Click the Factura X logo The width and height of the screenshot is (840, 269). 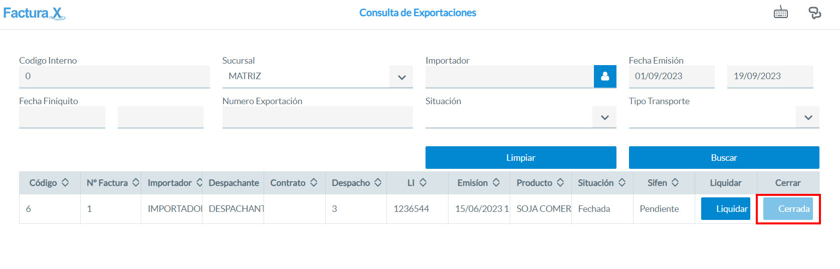pyautogui.click(x=34, y=13)
